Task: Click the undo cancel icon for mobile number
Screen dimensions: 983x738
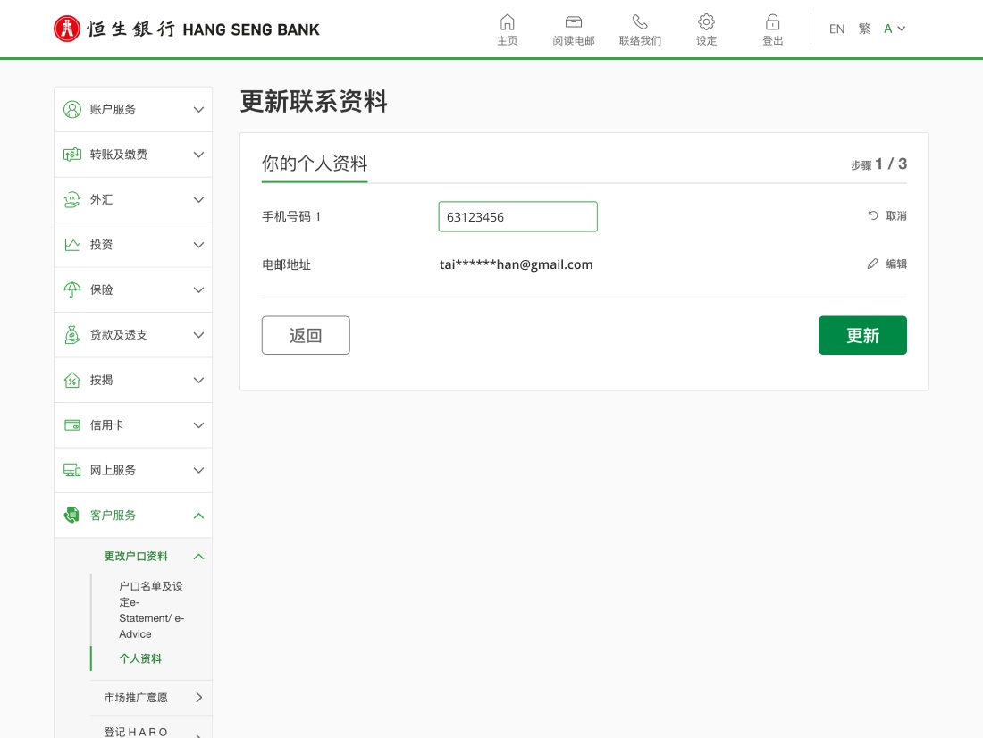Action: point(873,216)
